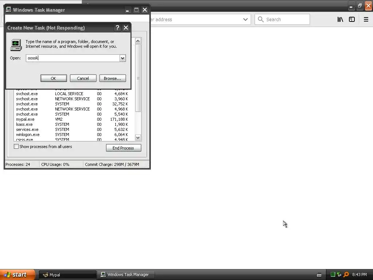The height and width of the screenshot is (280, 373).
Task: Click the End Process button
Action: [x=123, y=148]
